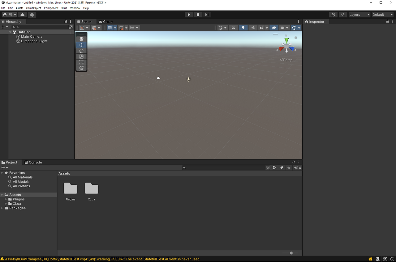Image resolution: width=396 pixels, height=262 pixels.
Task: Click the Unity version control cloud icon
Action: [x=22, y=15]
